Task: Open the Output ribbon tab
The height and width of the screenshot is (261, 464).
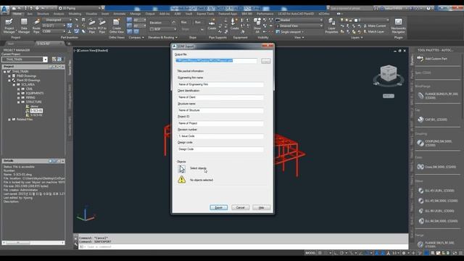Action: pyautogui.click(x=150, y=14)
